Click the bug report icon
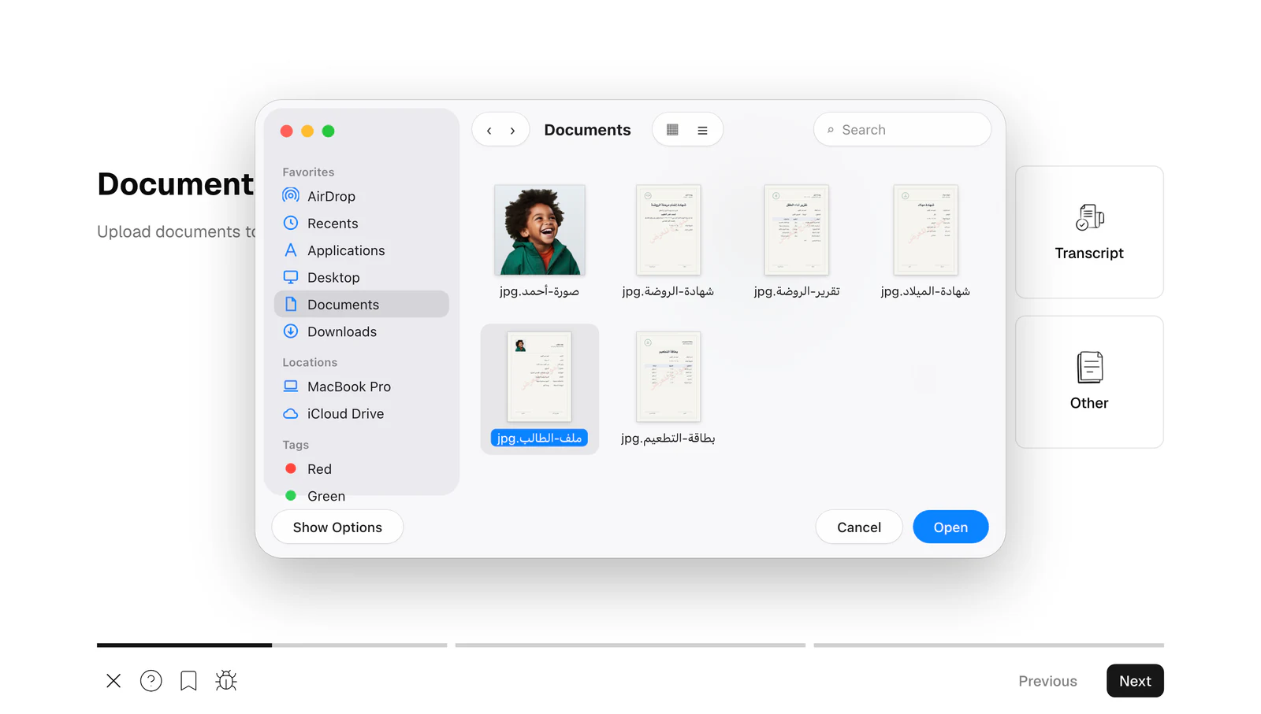1261x714 pixels. point(226,681)
